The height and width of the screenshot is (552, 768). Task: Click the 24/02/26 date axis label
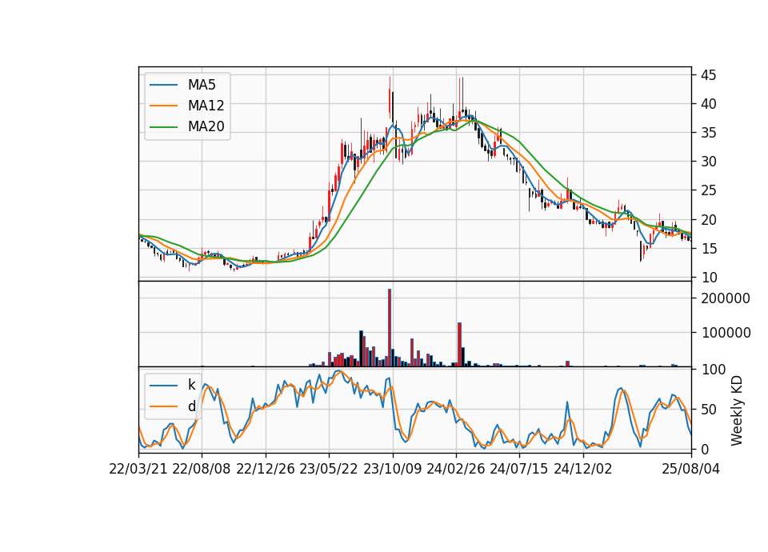coord(455,469)
